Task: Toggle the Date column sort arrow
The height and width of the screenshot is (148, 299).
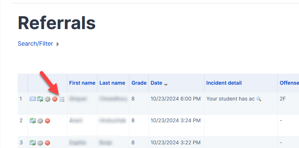Action: (166, 84)
